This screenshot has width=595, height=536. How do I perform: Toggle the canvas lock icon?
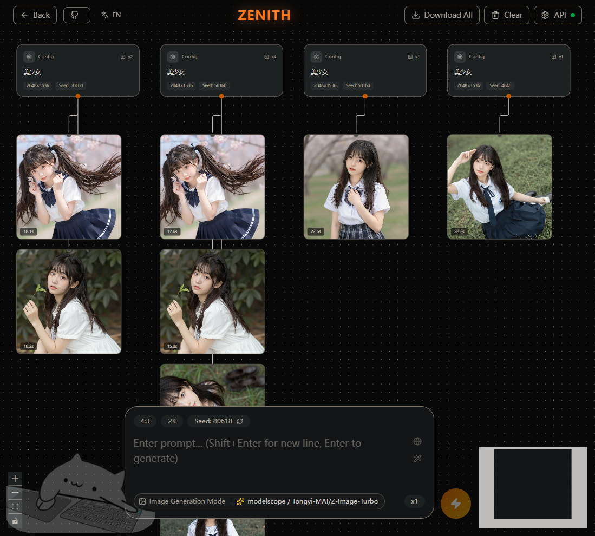pyautogui.click(x=15, y=521)
